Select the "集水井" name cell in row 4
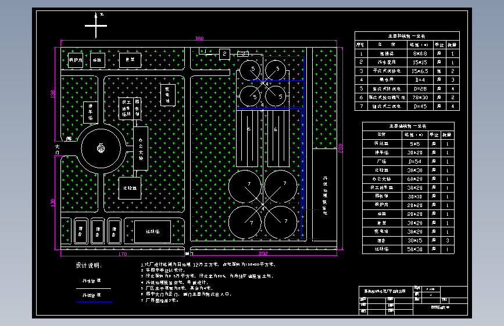 pos(387,79)
